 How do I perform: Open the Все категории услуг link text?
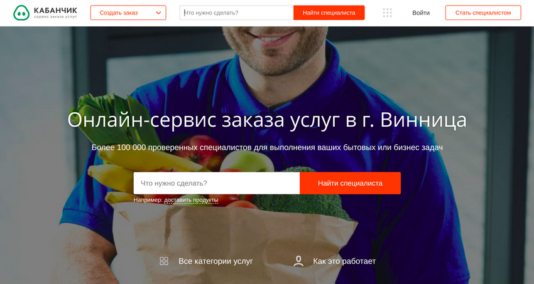click(x=215, y=261)
